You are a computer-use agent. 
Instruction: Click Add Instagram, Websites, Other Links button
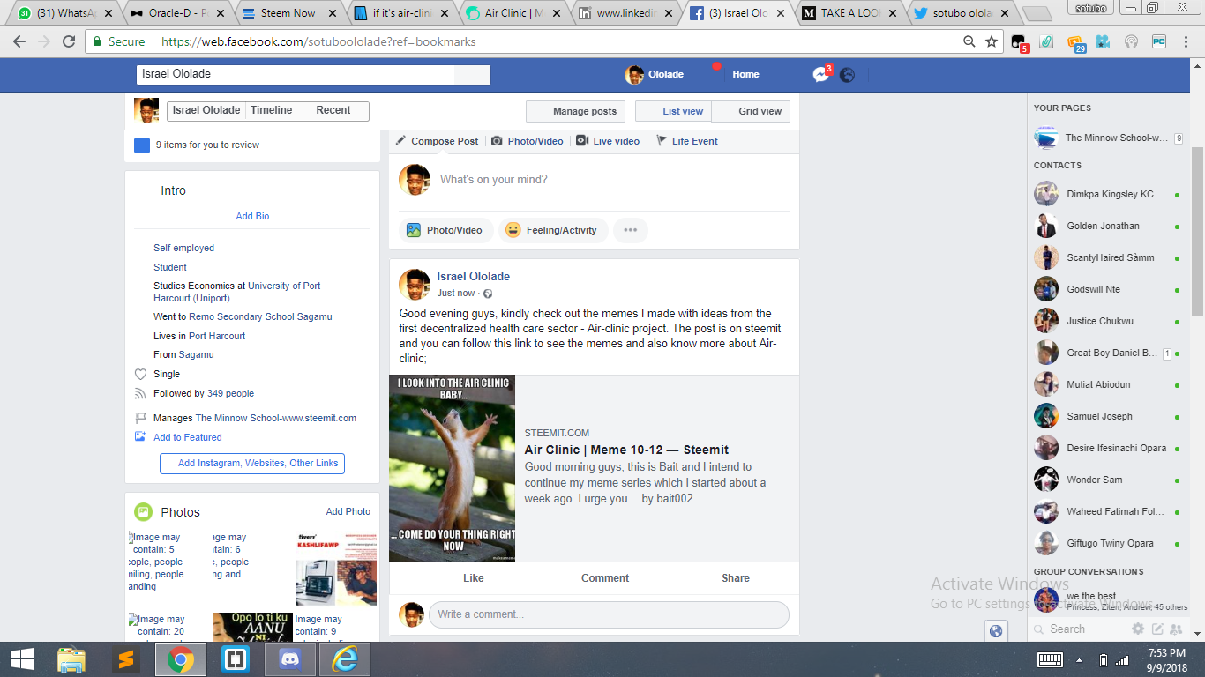click(x=252, y=463)
